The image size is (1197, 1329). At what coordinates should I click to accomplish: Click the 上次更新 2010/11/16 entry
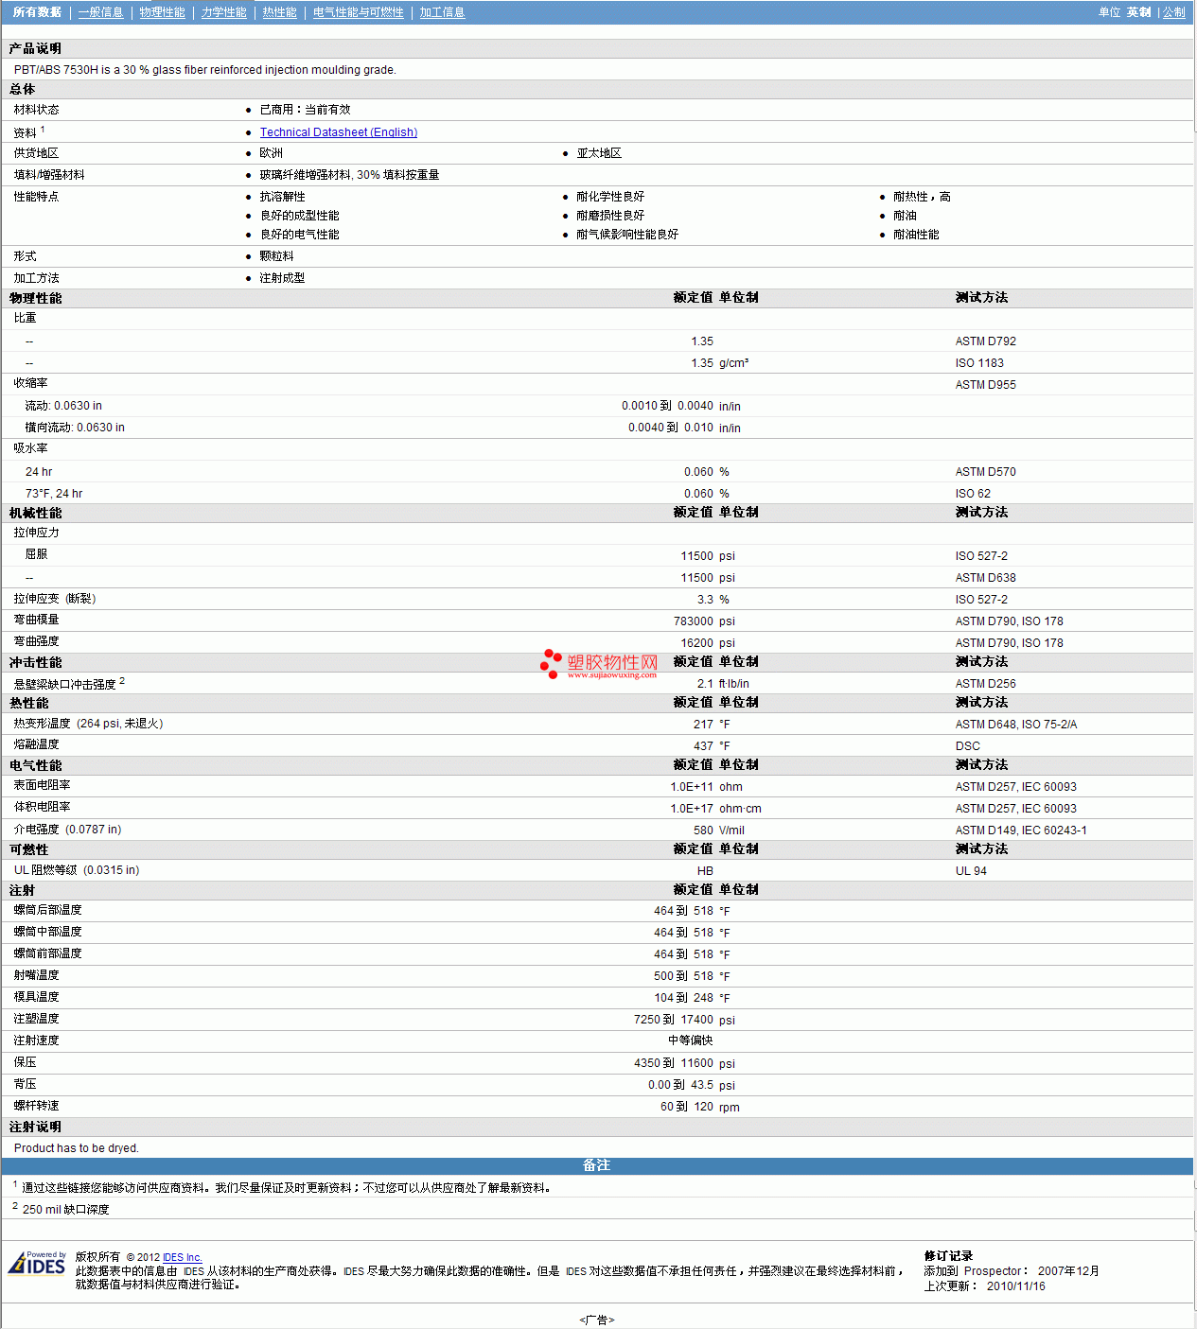point(985,1286)
